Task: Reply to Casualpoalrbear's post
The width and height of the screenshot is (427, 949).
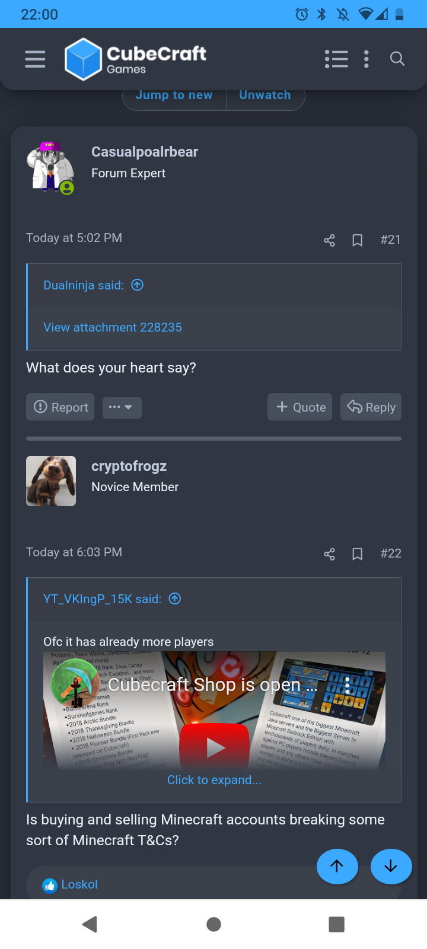Action: pyautogui.click(x=371, y=407)
